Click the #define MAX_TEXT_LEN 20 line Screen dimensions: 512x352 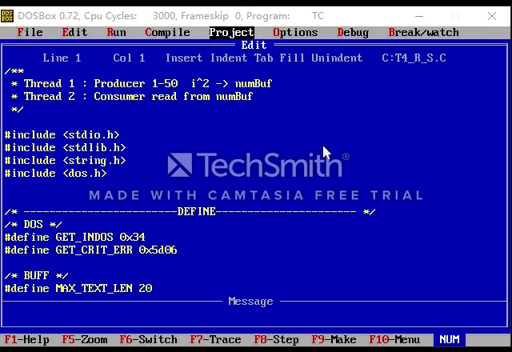78,288
